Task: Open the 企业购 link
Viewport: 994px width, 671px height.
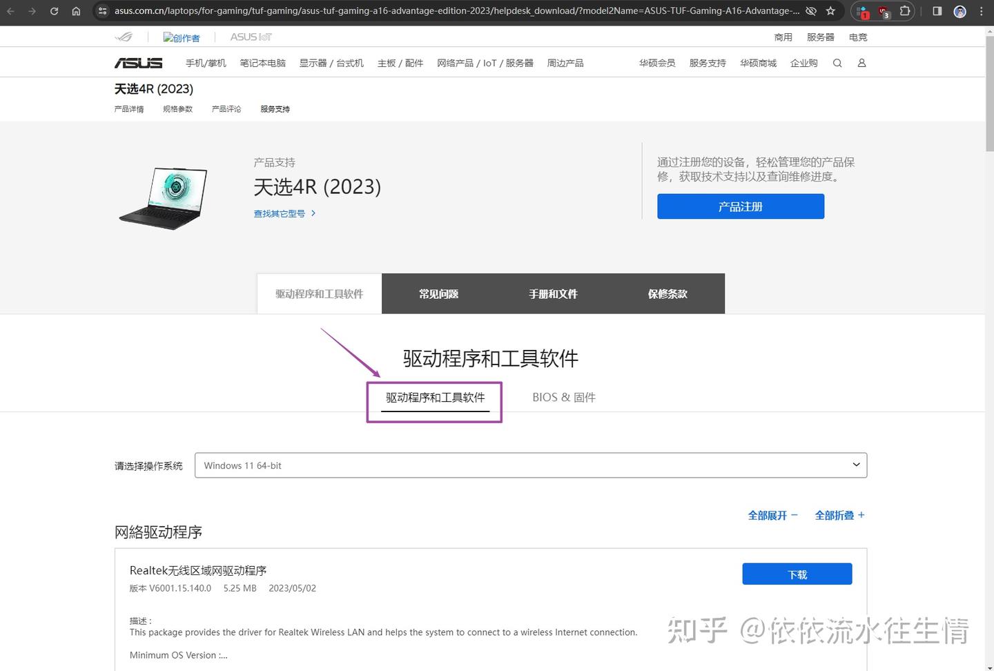Action: [804, 63]
